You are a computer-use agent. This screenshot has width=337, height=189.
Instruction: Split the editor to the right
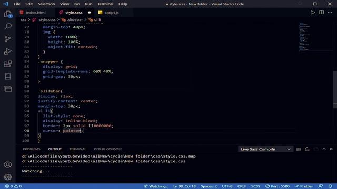pyautogui.click(x=322, y=13)
